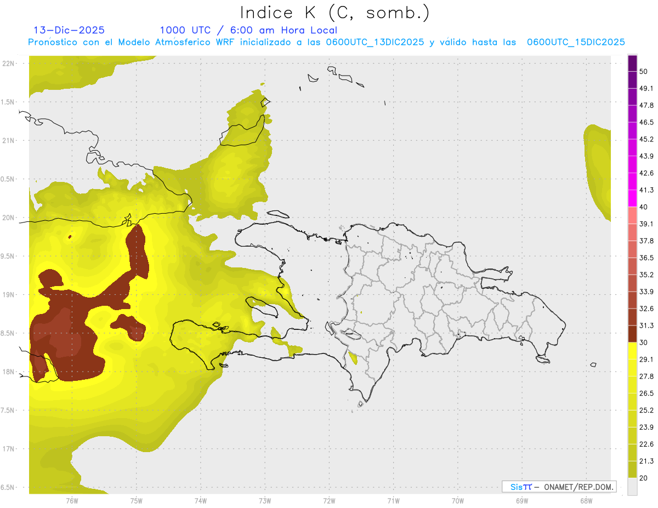
Task: Click the bright yellow legend swatch between 29.1 and 30
Action: 633,351
